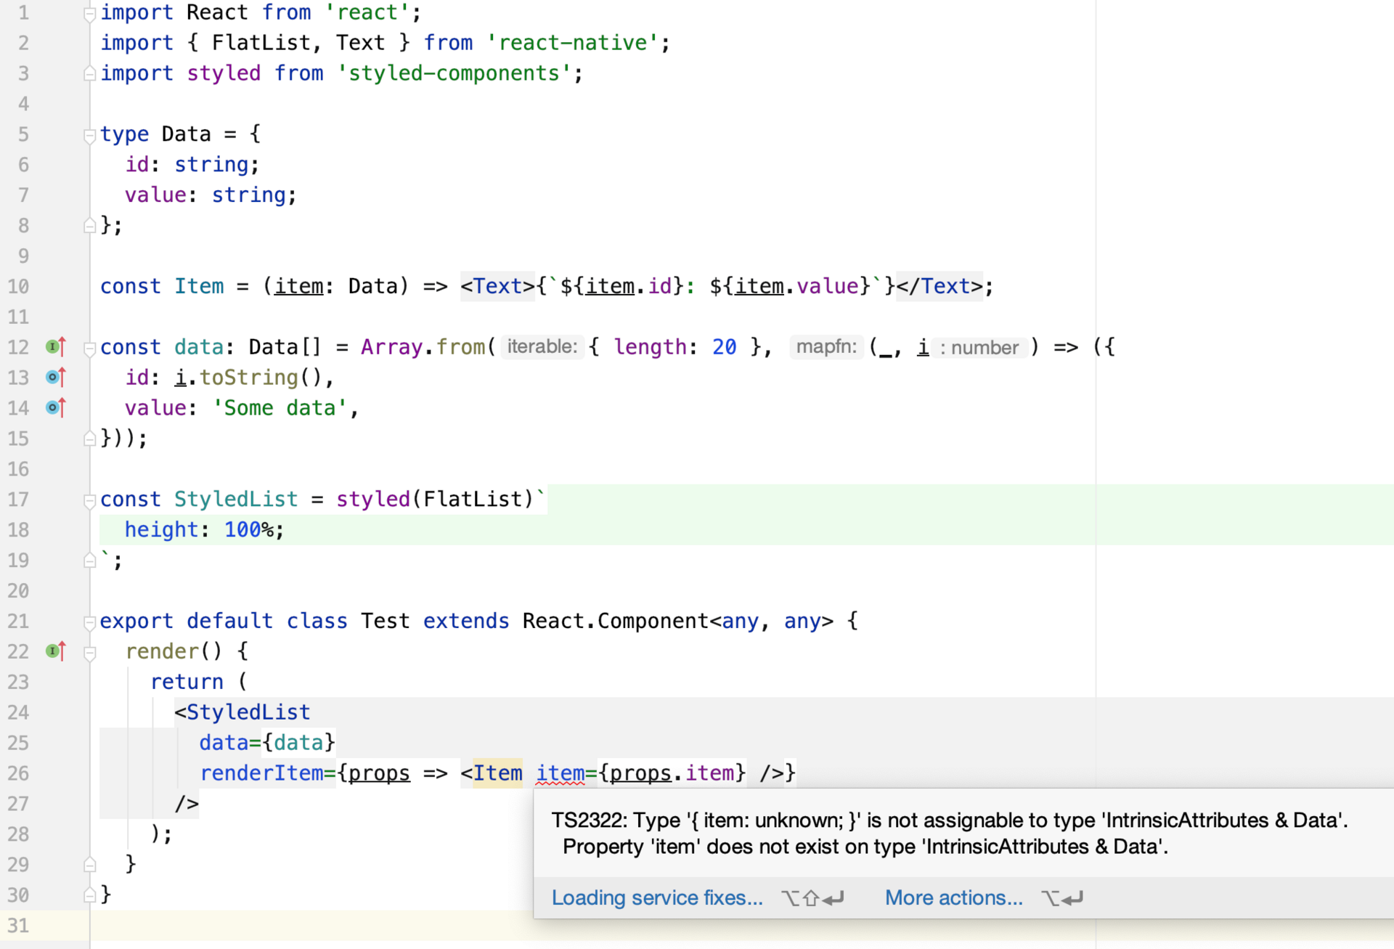Click the override gutter icon on line 14
This screenshot has height=949, width=1394.
tap(56, 408)
